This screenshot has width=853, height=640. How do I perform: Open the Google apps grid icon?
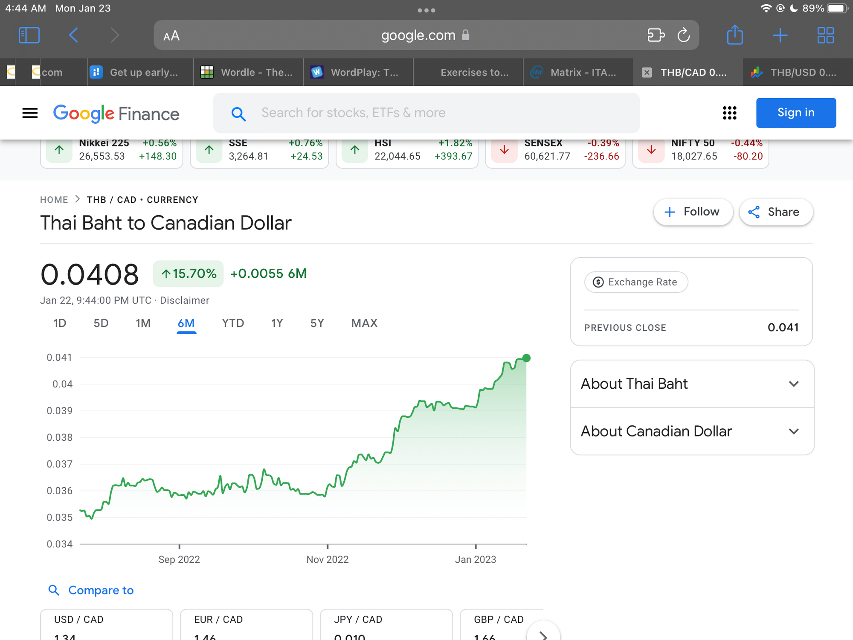(730, 113)
